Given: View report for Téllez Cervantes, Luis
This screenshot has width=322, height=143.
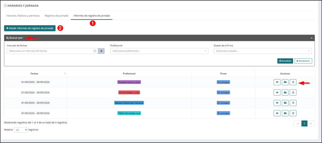Looking at the screenshot, I should pos(277,113).
